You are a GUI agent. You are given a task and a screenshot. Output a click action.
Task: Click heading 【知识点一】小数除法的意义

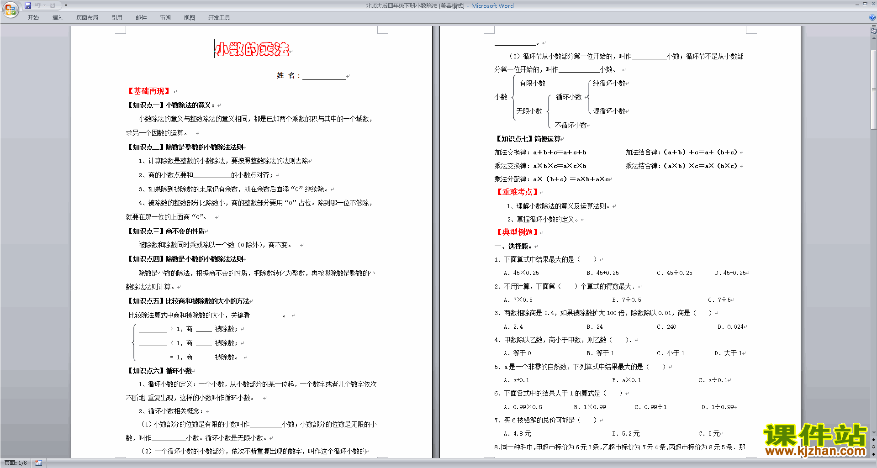(x=170, y=105)
